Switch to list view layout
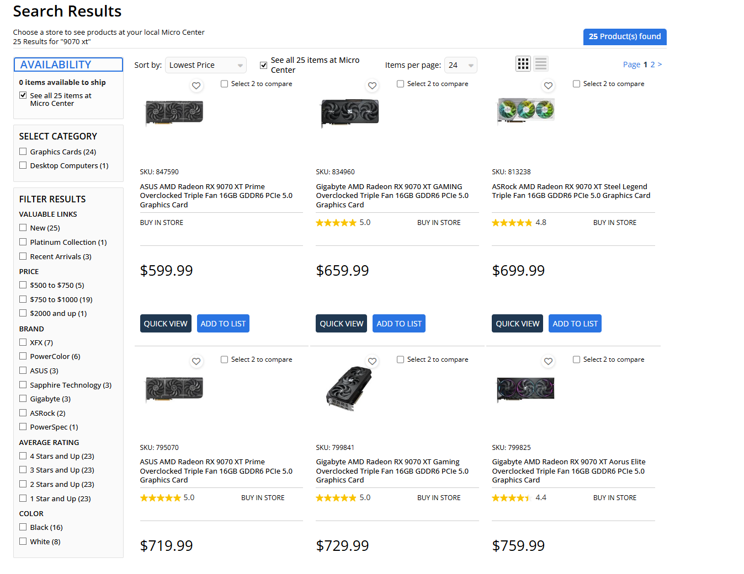Viewport: 744px width, 574px height. (x=541, y=64)
